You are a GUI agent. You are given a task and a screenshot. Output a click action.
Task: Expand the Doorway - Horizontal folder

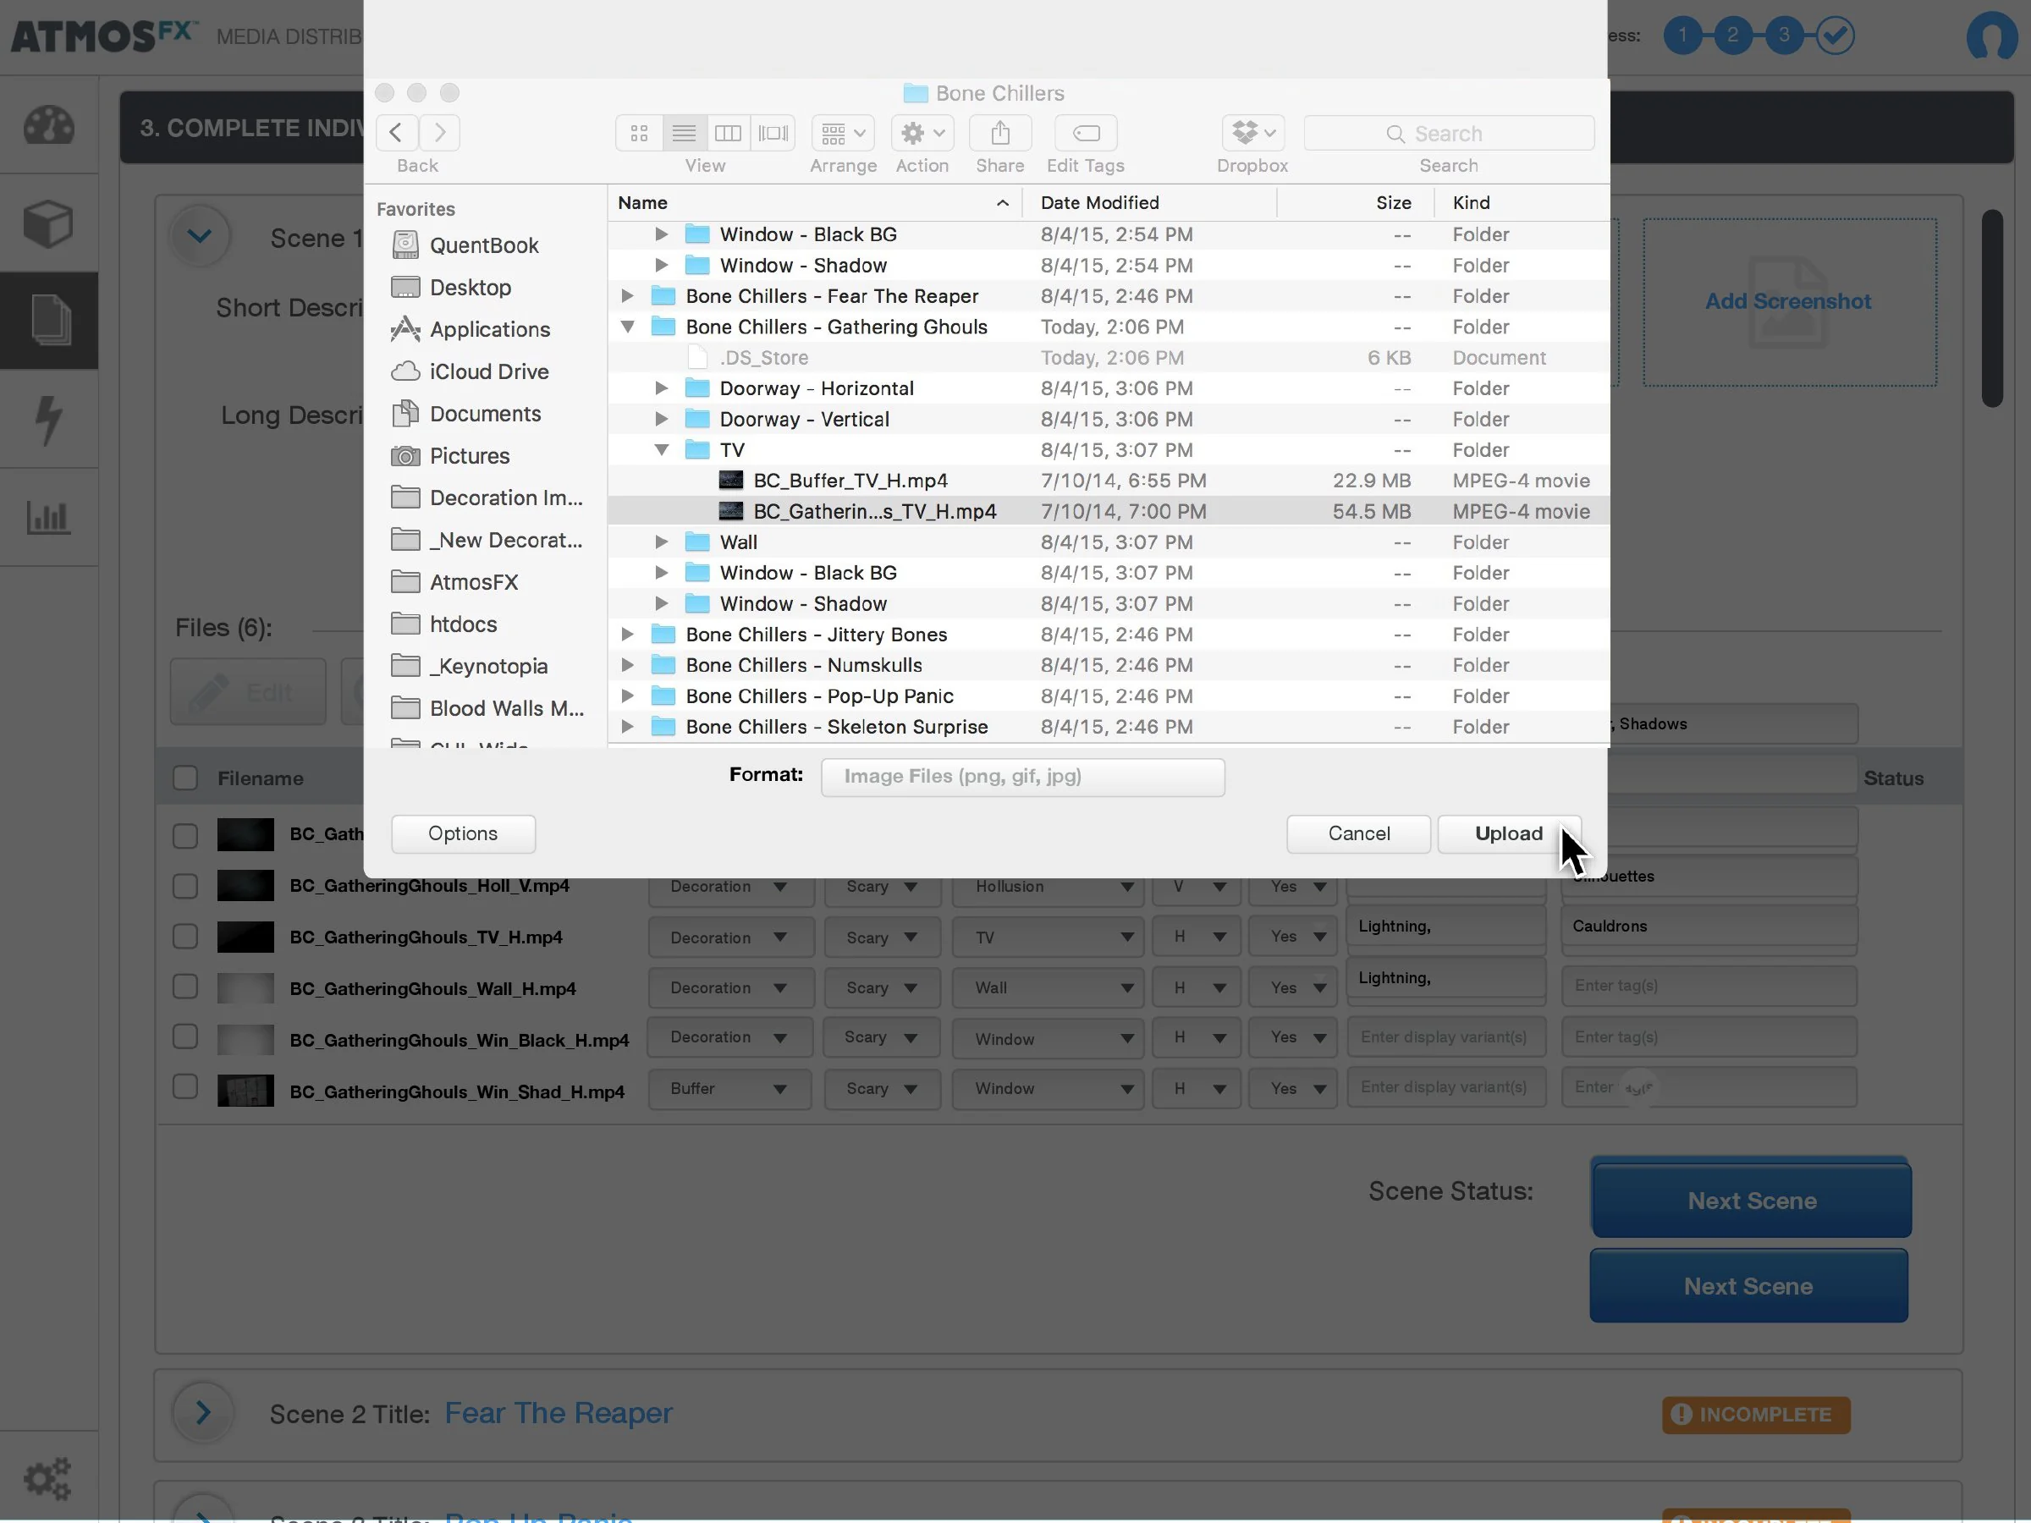tap(662, 388)
